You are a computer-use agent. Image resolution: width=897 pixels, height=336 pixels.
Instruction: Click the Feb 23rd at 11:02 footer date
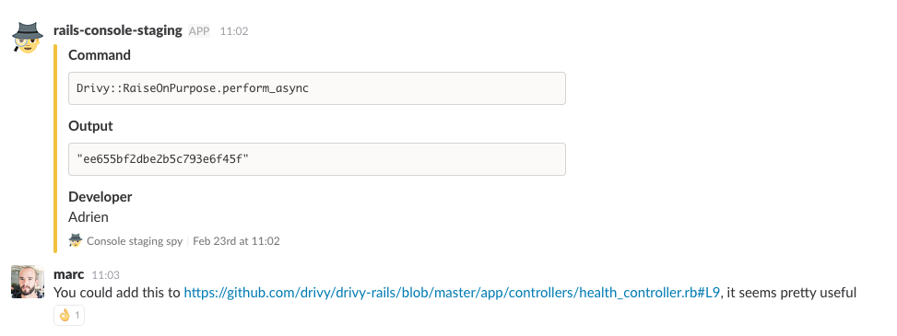236,241
